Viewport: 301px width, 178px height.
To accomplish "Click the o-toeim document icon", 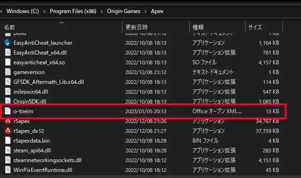I will point(7,111).
